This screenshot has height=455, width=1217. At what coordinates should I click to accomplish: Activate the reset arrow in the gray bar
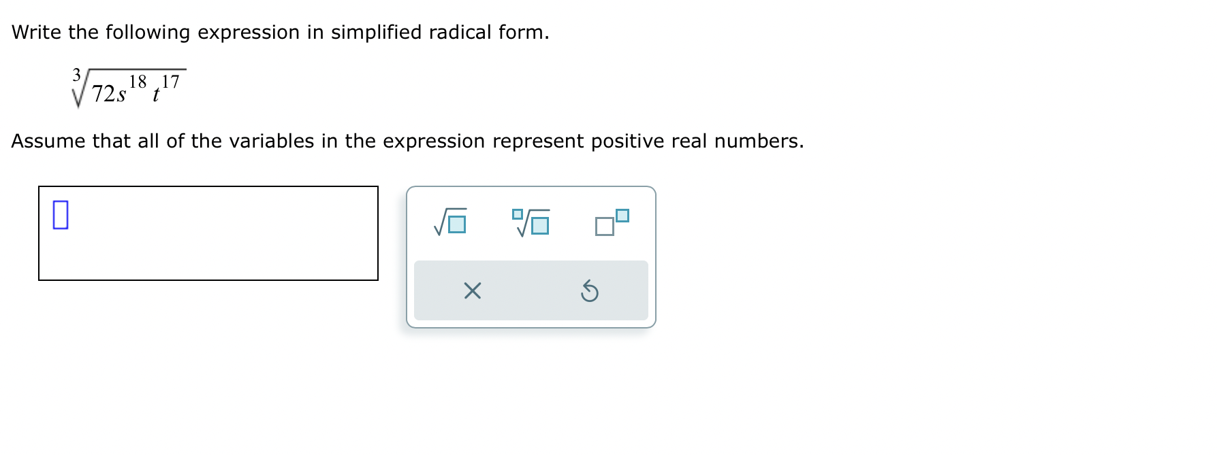coord(590,291)
